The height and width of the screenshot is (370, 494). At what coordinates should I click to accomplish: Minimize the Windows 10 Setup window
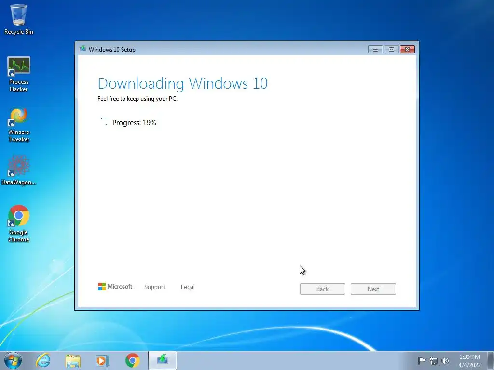pyautogui.click(x=375, y=50)
